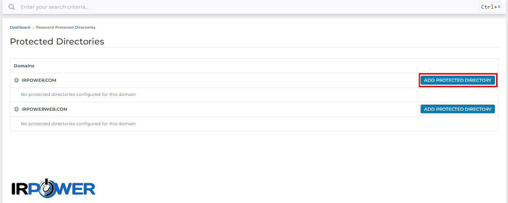Screen dimensions: 508x203
Task: Select the IRPOWER.COM domain name
Action: click(39, 80)
